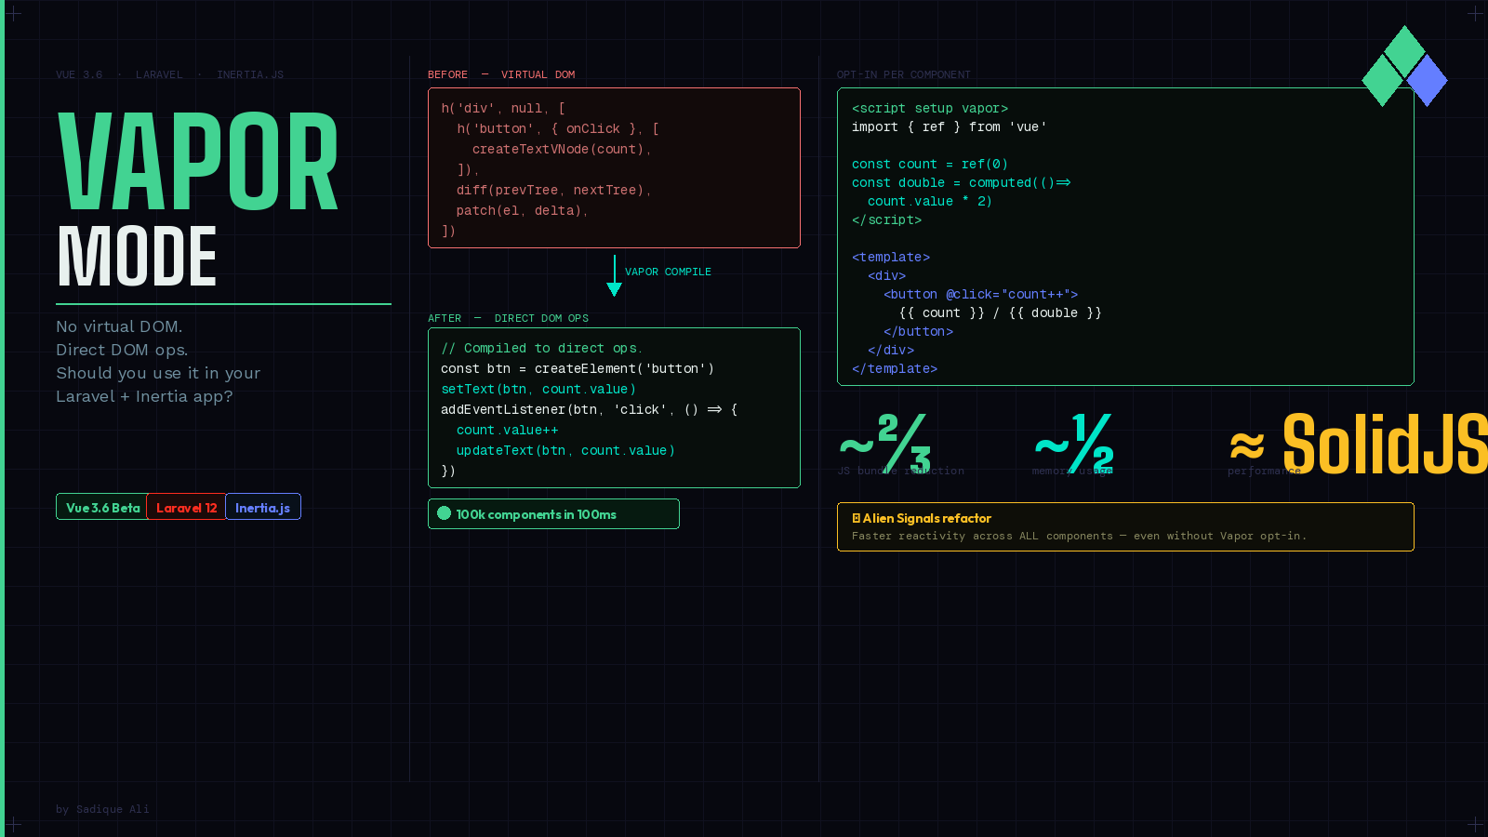This screenshot has height=837, width=1488.
Task: Click the 100k components in 100ms button
Action: (553, 513)
